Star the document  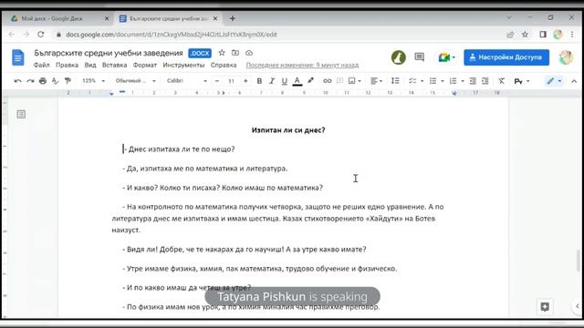point(222,53)
